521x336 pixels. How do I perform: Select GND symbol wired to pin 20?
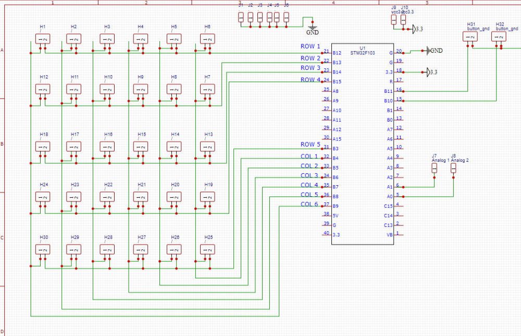coord(435,51)
